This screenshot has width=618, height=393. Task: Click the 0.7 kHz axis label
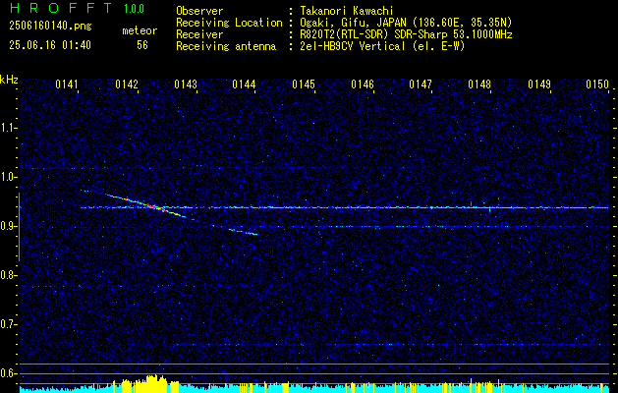(8, 324)
